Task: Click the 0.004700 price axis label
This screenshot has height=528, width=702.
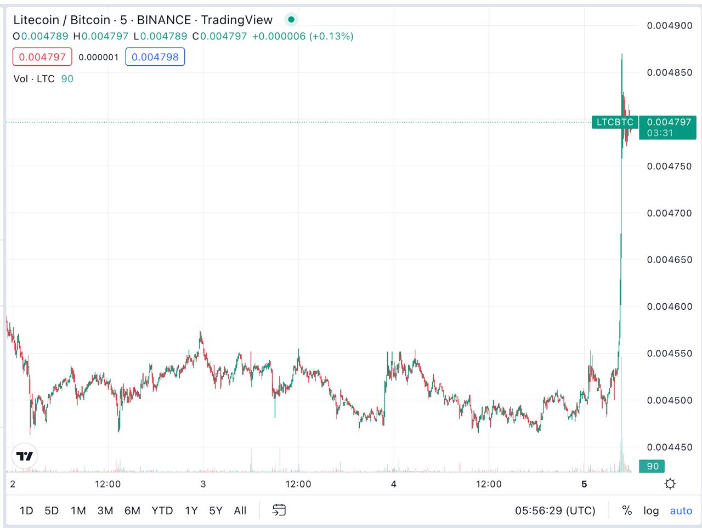Action: point(670,213)
